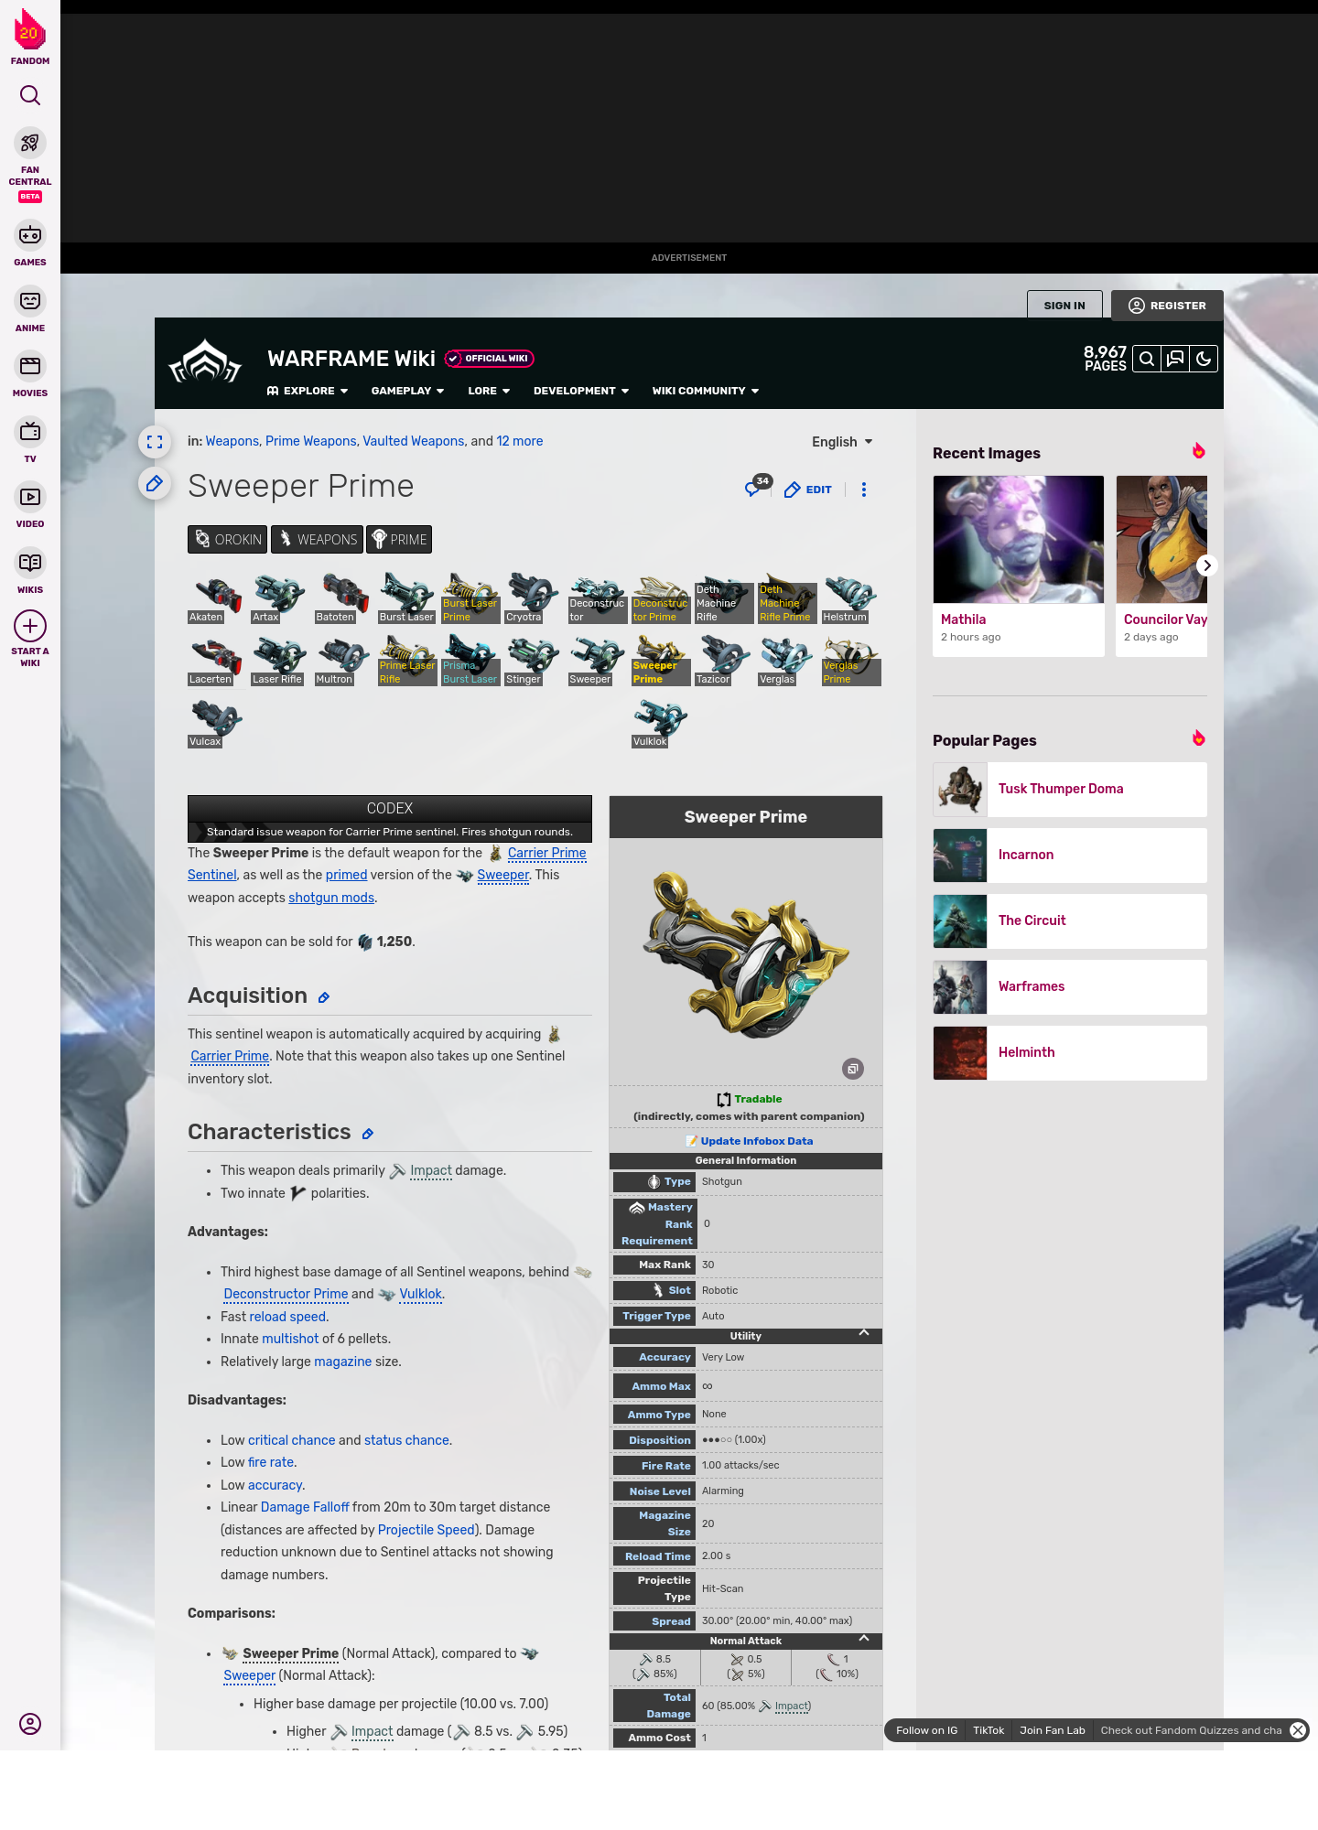Click edit icon beside Acquisition heading

324,997
